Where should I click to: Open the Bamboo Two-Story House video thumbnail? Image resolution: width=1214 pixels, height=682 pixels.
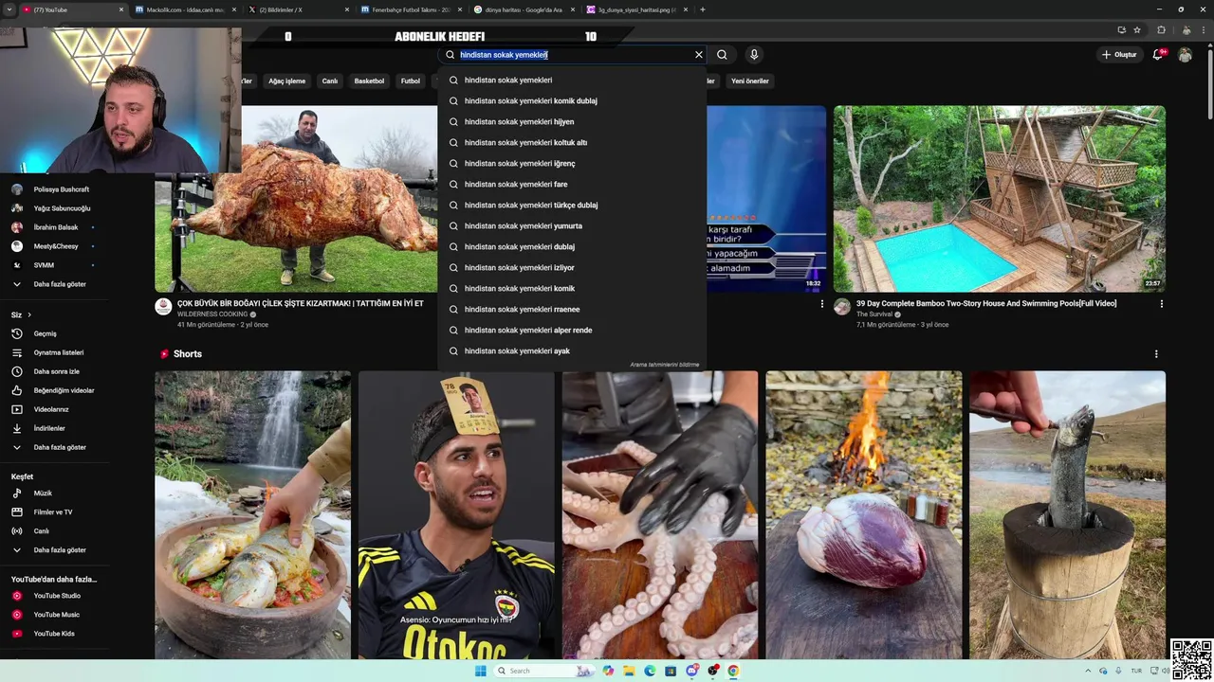point(1000,199)
